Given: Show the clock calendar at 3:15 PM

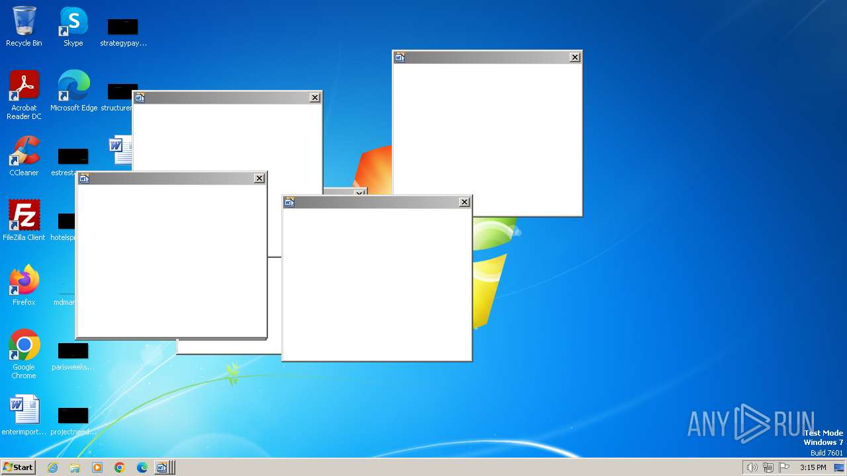Looking at the screenshot, I should (x=813, y=467).
